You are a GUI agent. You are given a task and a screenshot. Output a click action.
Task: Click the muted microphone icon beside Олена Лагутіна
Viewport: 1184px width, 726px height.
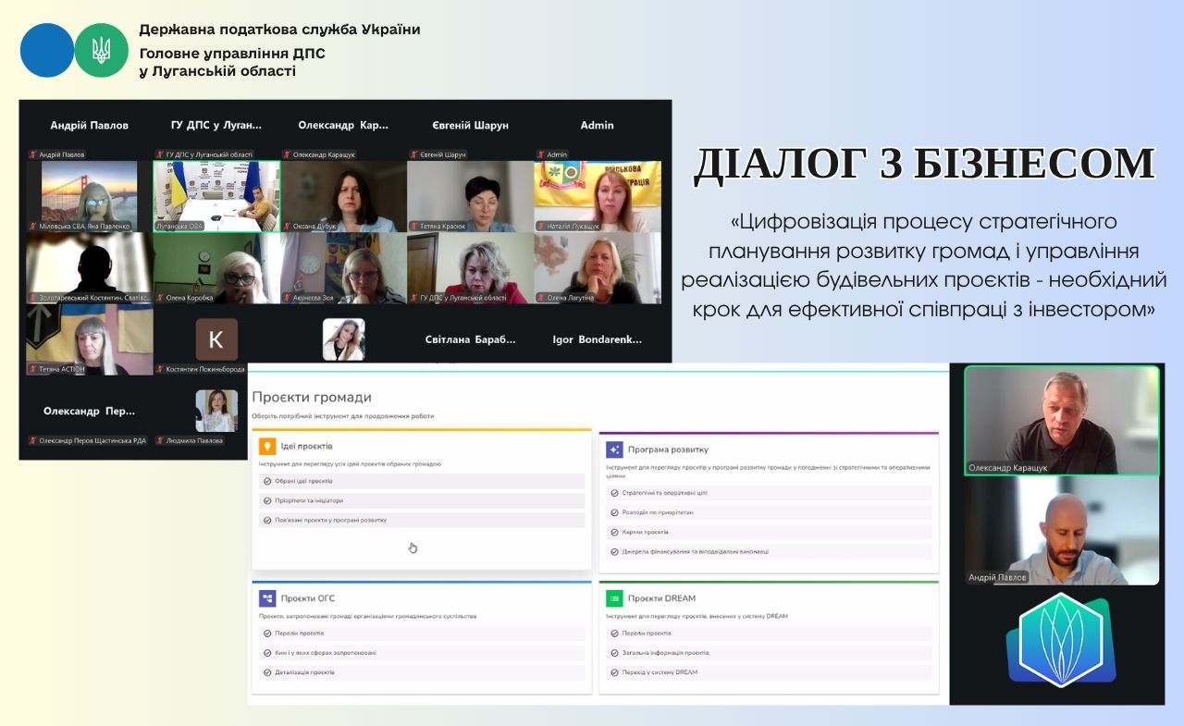point(542,298)
